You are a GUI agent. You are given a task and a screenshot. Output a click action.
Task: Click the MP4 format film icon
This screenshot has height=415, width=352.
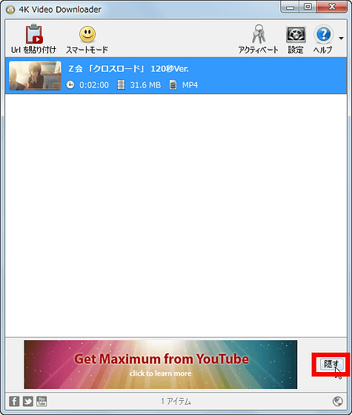[173, 85]
